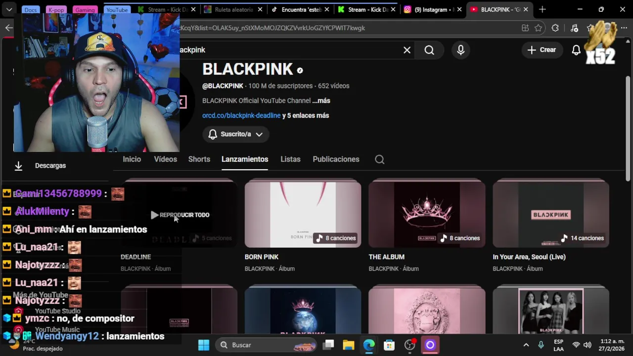
Task: Open OBS Studio from the taskbar
Action: click(x=410, y=345)
